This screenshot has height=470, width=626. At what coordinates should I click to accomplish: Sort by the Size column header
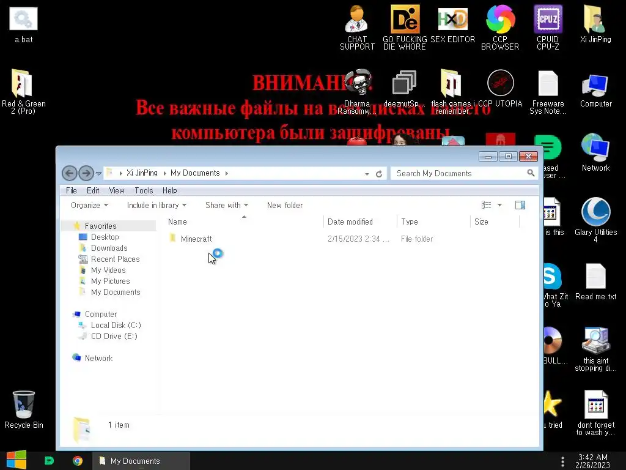(x=495, y=222)
